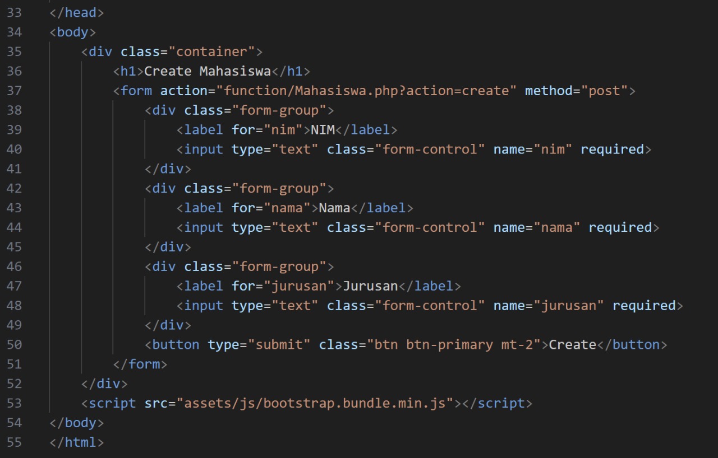The image size is (718, 458).
Task: Click the required attribute on the nim input
Action: (x=612, y=149)
